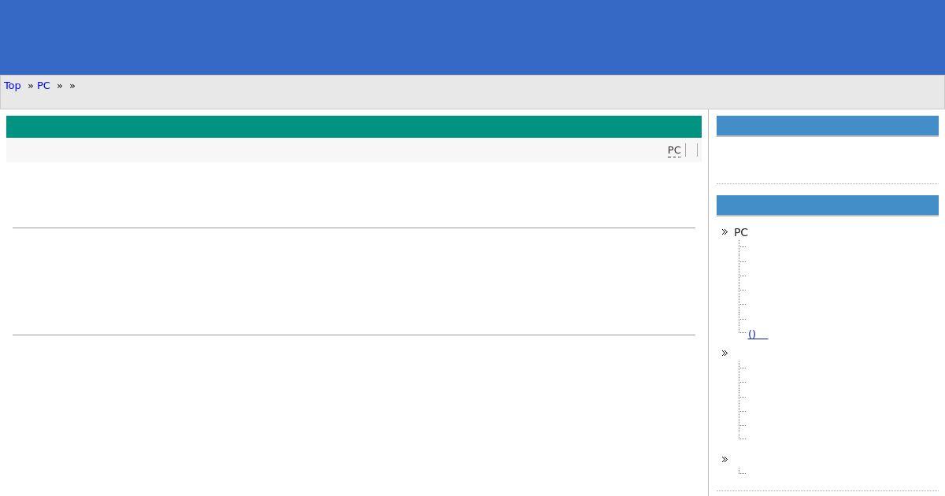The width and height of the screenshot is (945, 496).
Task: Select the PC category in the sidebar tree
Action: [x=741, y=232]
